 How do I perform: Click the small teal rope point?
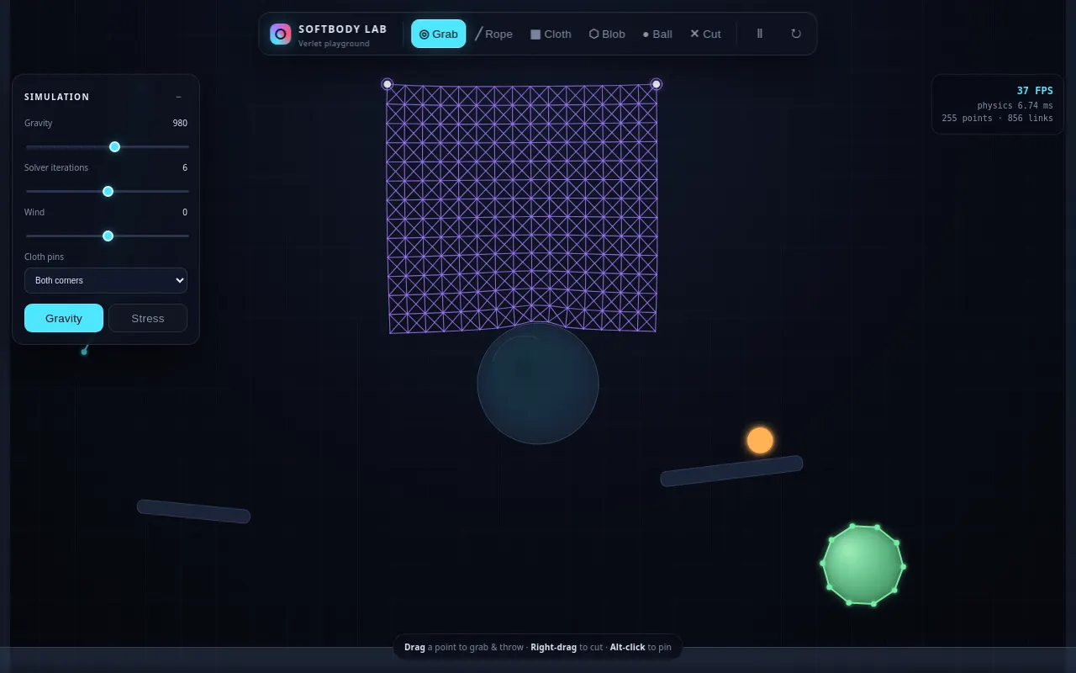[x=84, y=352]
